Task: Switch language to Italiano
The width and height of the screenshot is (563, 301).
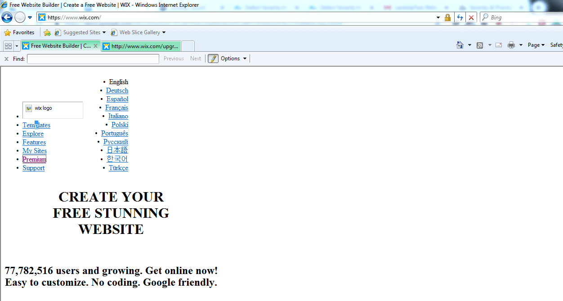Action: 118,116
